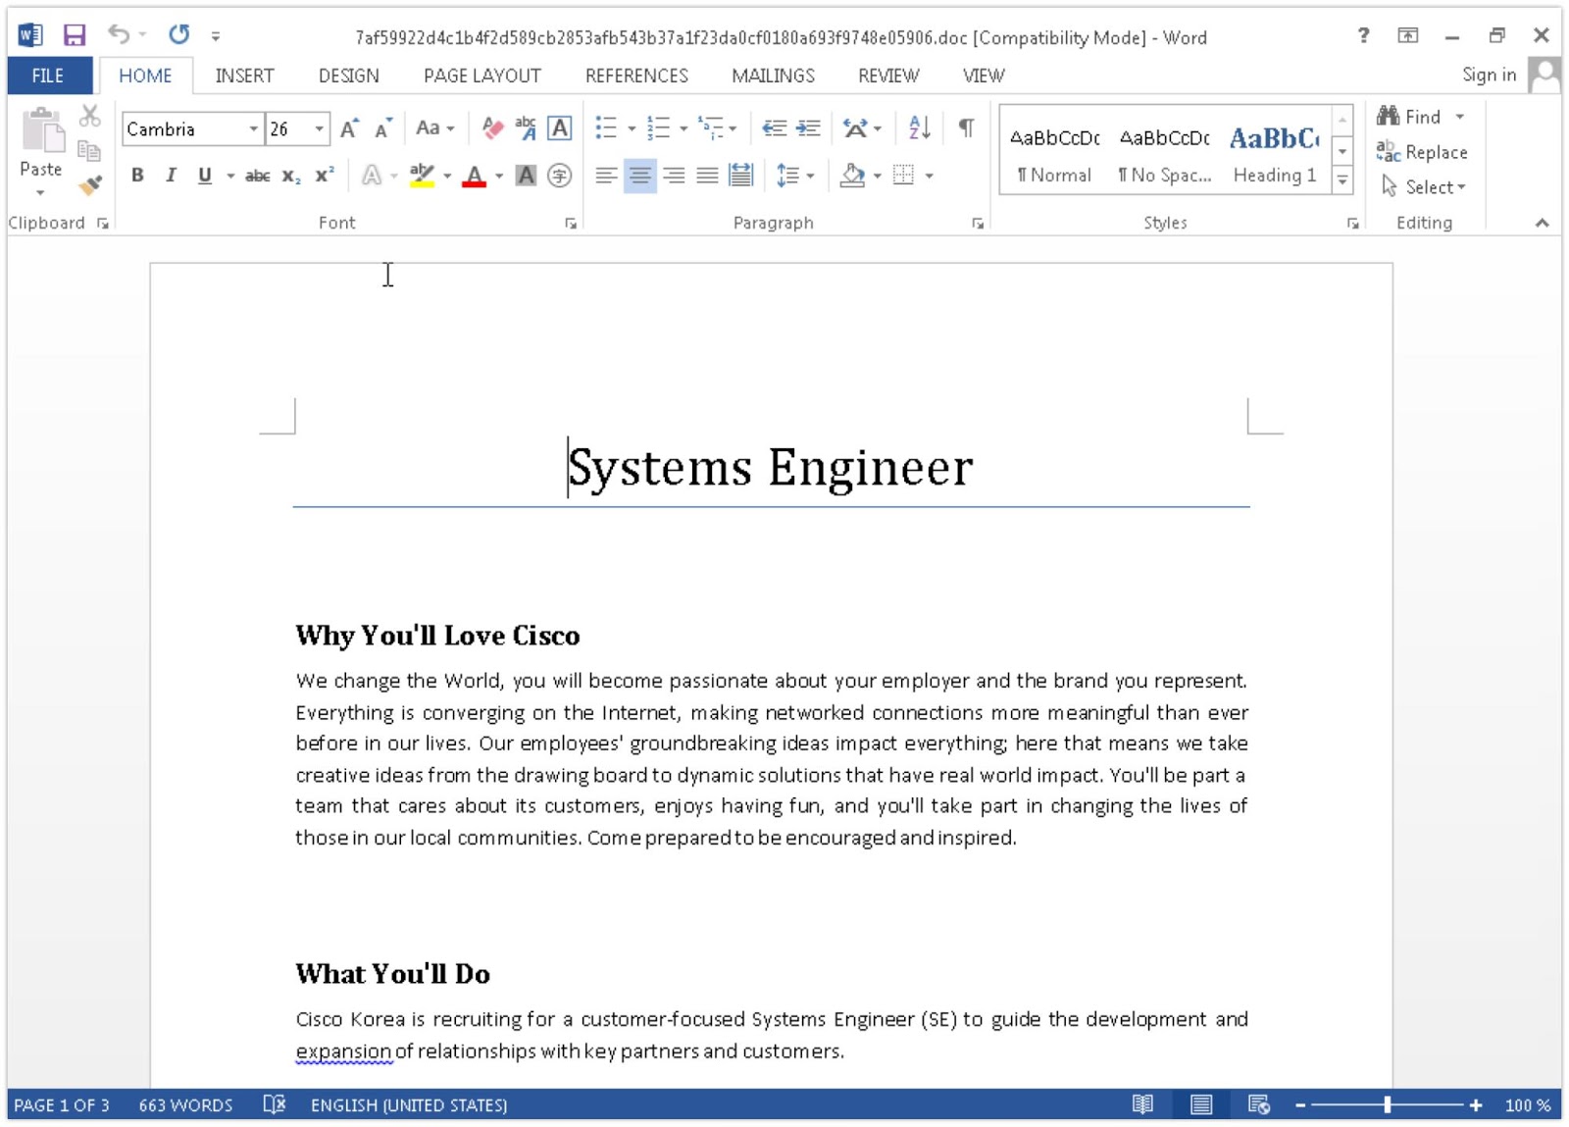The width and height of the screenshot is (1569, 1127).
Task: Select the Format Painter tool
Action: tap(91, 186)
